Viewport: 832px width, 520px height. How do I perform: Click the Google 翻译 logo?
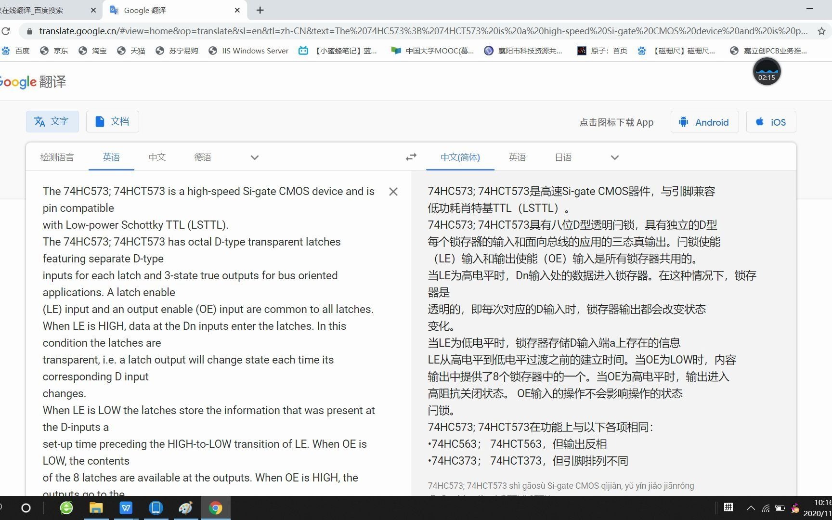click(33, 82)
